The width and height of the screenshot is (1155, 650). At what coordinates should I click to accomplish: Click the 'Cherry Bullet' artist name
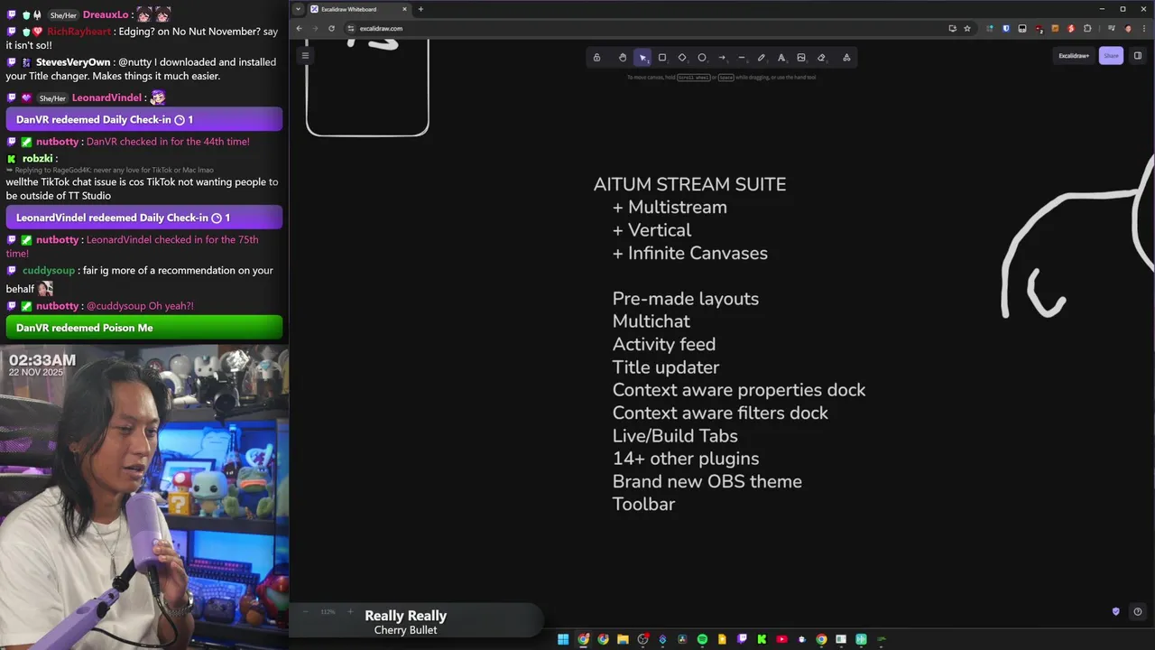click(405, 630)
